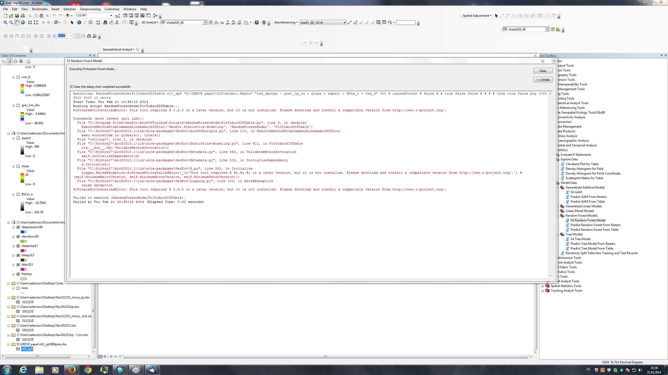The width and height of the screenshot is (668, 375).
Task: Toggle the grev_1m_idw layer checkbox
Action: 18,105
